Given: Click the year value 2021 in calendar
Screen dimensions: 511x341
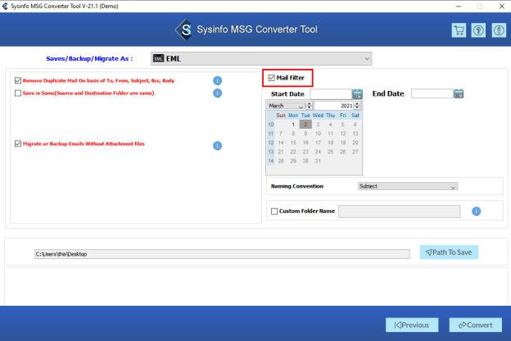Looking at the screenshot, I should click(346, 106).
